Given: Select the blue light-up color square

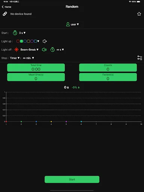Looking at the screenshot, I should click(25, 41).
